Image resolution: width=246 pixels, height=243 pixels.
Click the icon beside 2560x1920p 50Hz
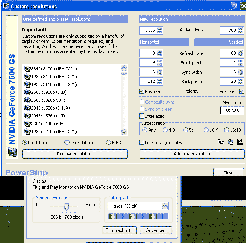point(27,100)
